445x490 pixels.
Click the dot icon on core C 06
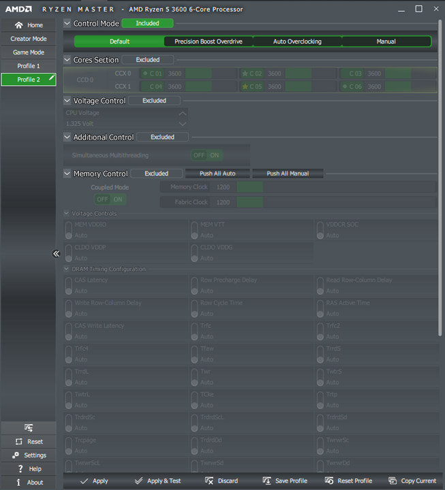[345, 86]
